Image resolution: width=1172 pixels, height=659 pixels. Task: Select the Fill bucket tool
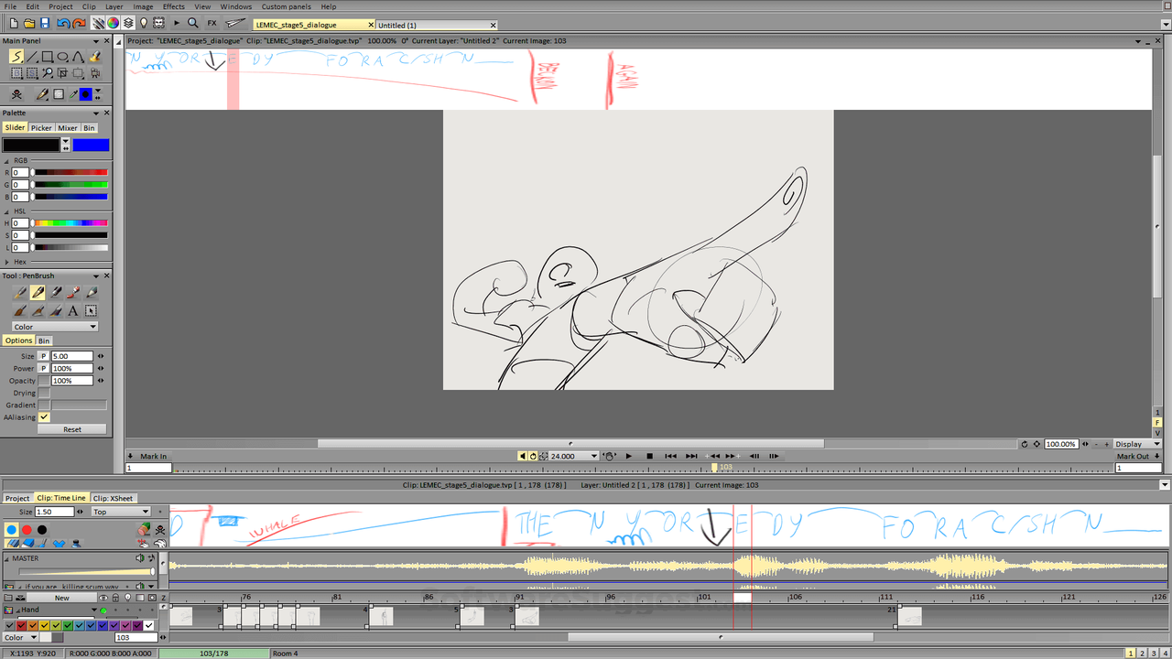[x=93, y=56]
